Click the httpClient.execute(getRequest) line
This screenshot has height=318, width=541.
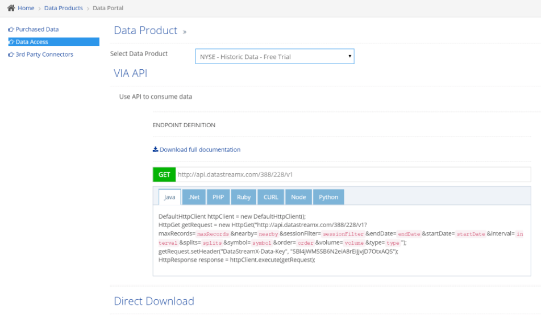(236, 260)
